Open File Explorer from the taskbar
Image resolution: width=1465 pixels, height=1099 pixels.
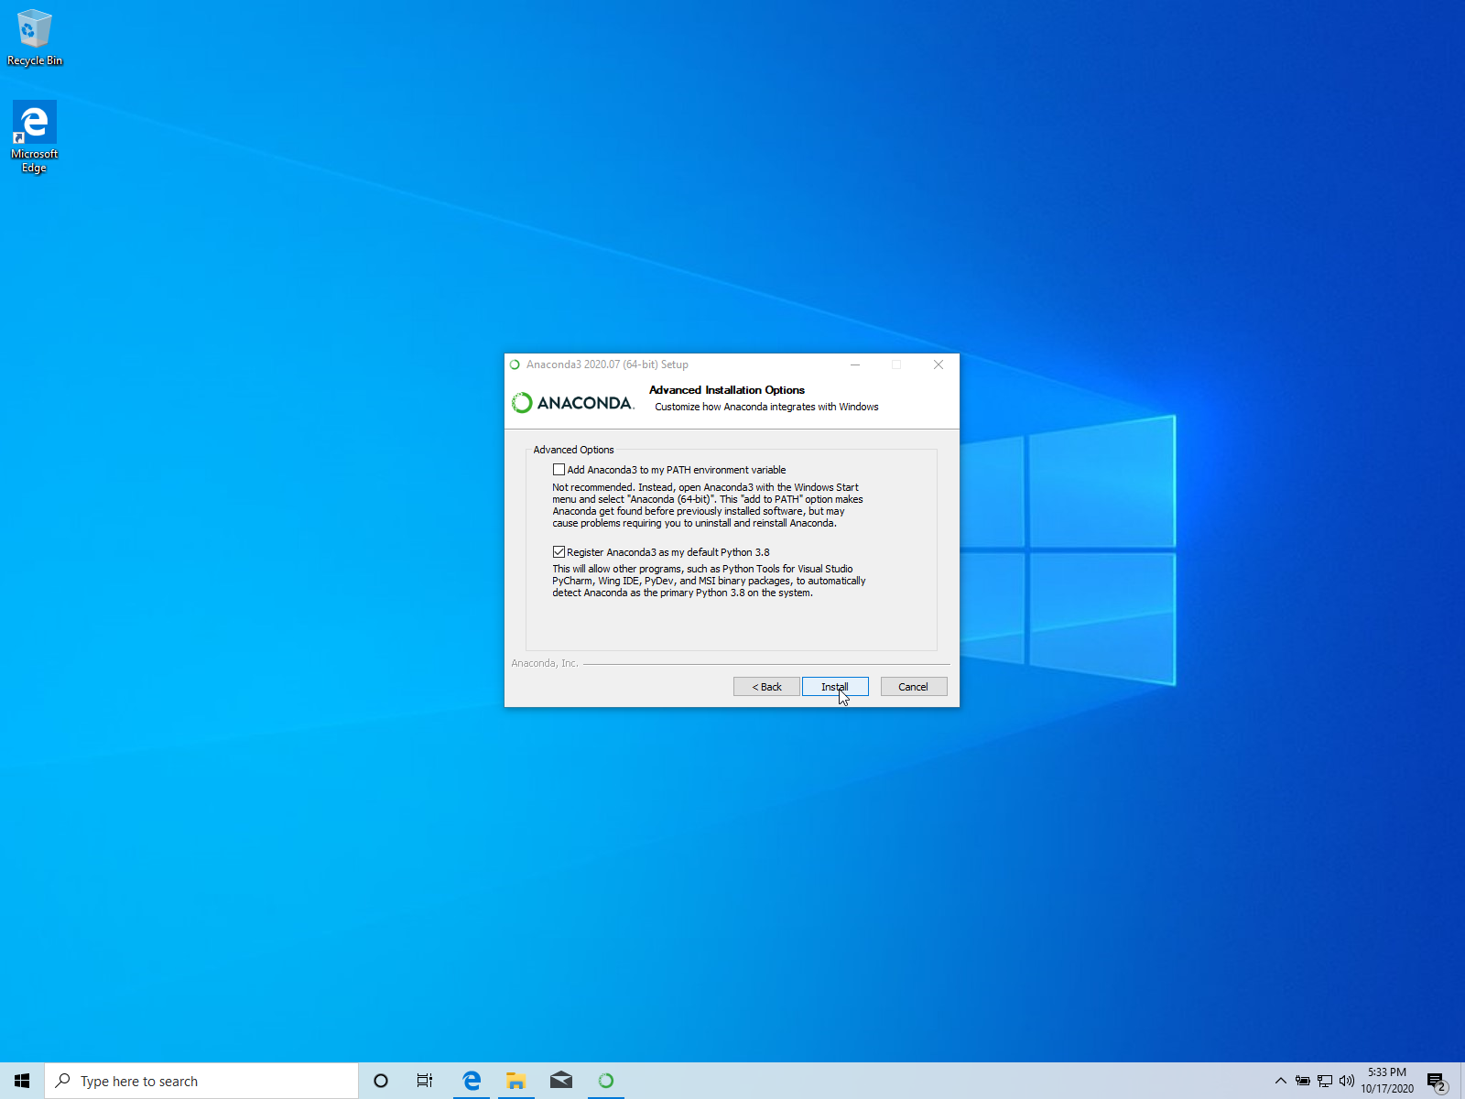point(516,1081)
